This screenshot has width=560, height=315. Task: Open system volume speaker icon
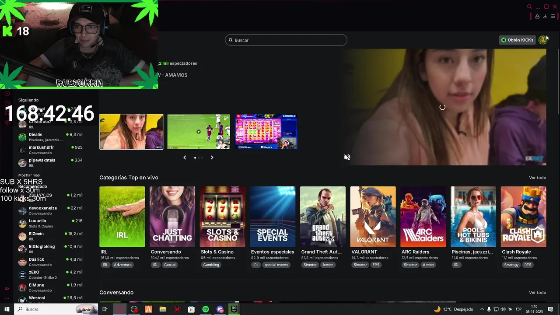pos(503,309)
